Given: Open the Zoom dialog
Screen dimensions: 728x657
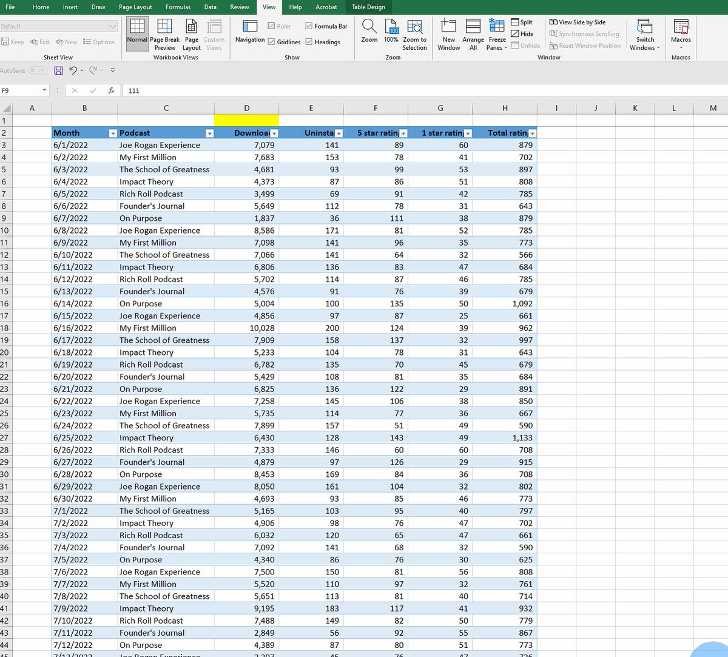Looking at the screenshot, I should pyautogui.click(x=369, y=32).
